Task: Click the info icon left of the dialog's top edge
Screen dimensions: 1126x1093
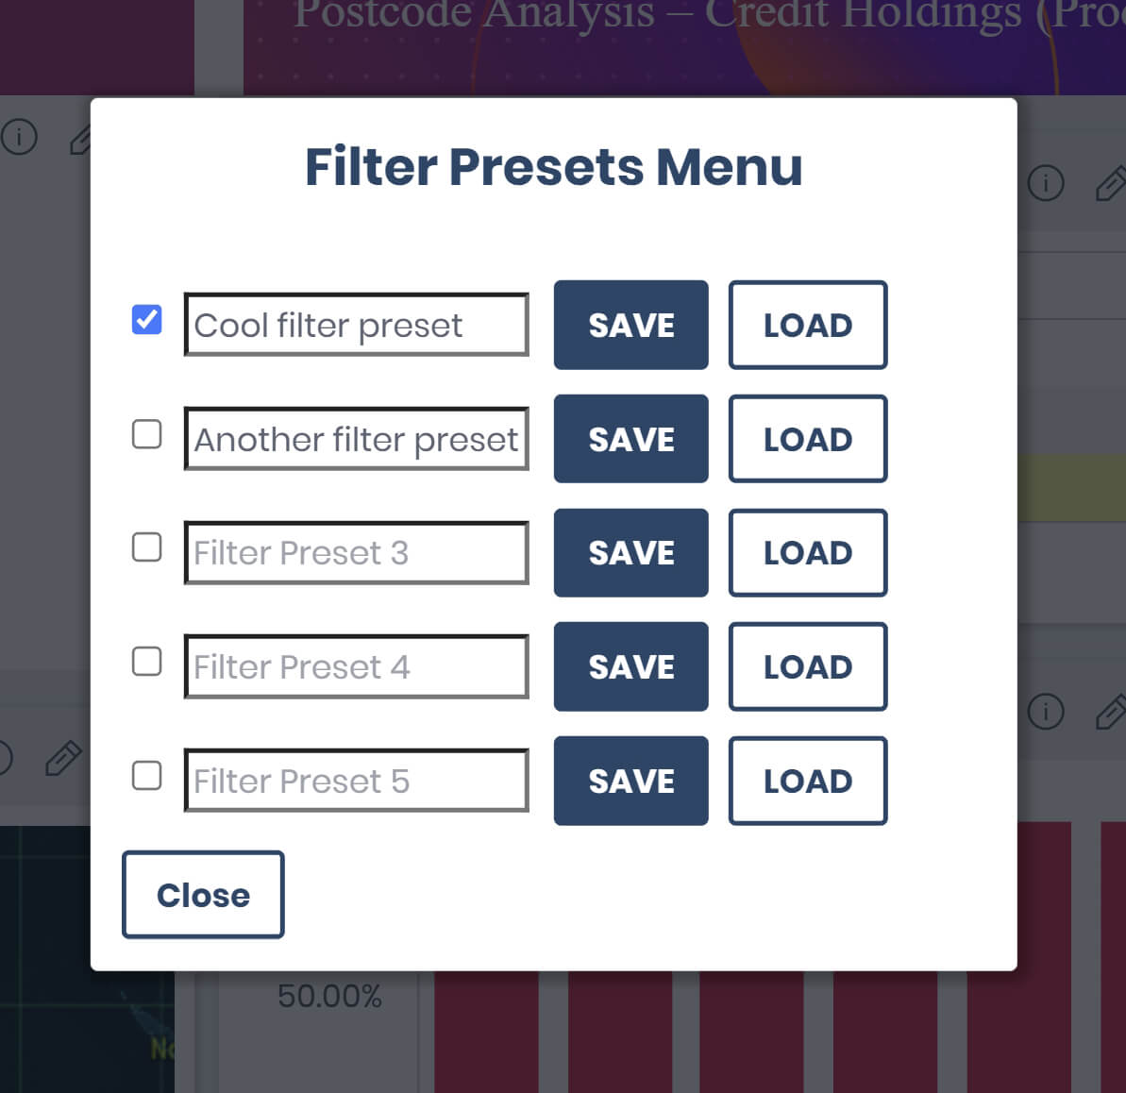Action: point(19,137)
